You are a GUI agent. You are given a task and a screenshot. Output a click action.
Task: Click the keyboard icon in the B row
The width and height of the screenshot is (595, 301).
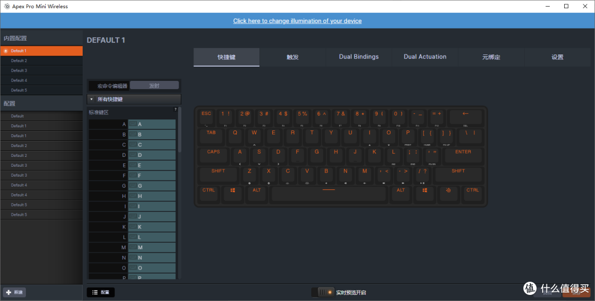[x=133, y=134]
